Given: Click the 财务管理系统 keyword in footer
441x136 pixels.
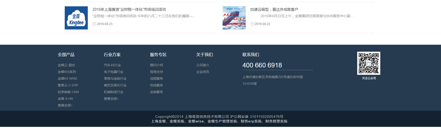Looking at the screenshot, I should [276, 121].
